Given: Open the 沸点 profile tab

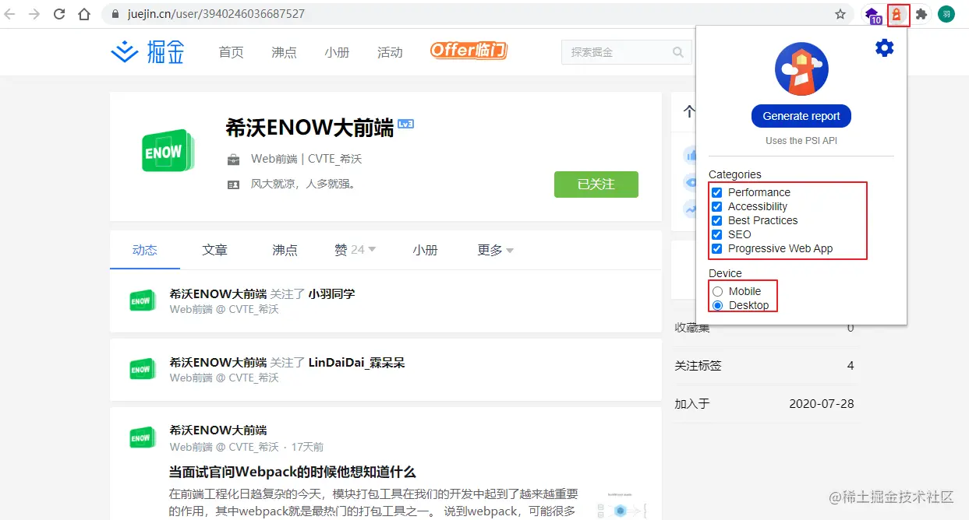Looking at the screenshot, I should [x=285, y=250].
